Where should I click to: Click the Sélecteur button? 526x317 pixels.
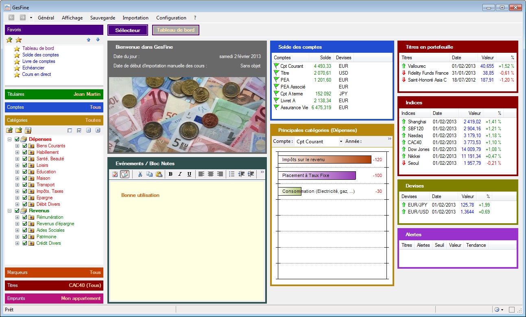[128, 30]
